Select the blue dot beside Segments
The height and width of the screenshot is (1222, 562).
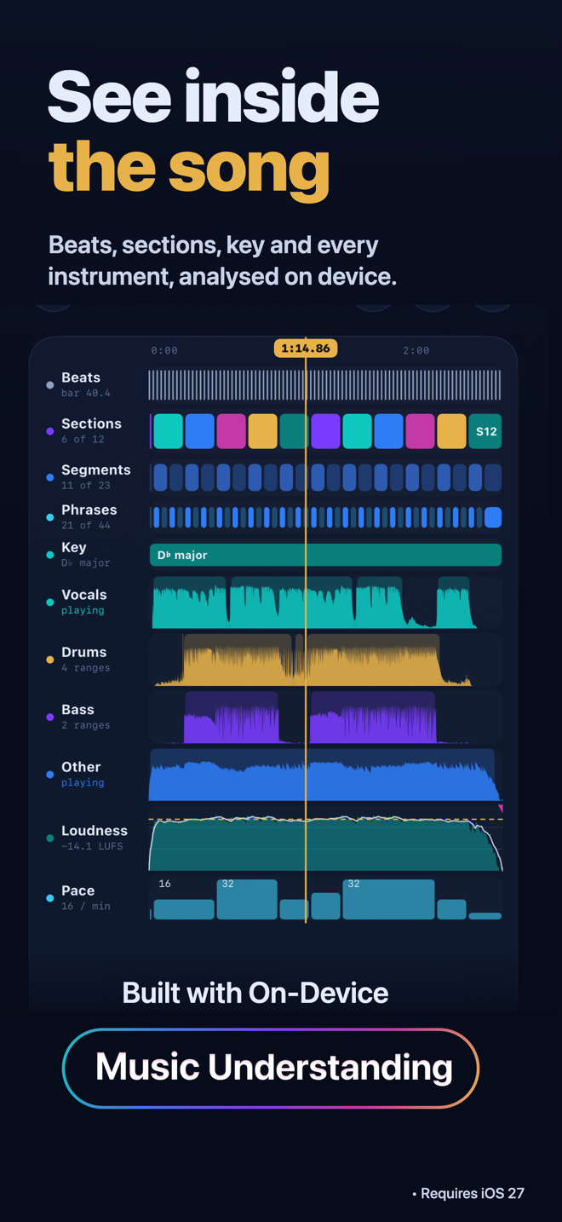(x=50, y=477)
